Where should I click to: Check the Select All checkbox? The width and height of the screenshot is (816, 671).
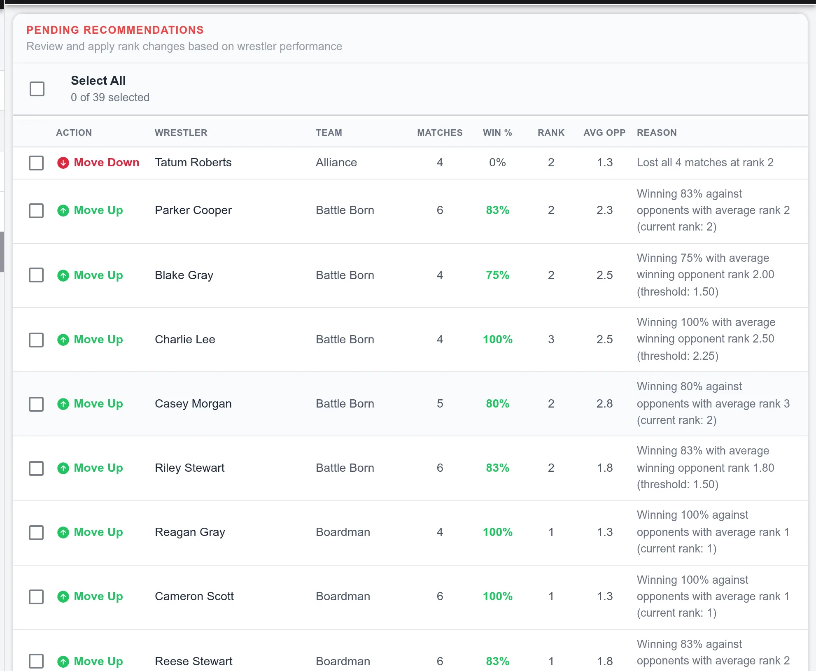pyautogui.click(x=37, y=89)
